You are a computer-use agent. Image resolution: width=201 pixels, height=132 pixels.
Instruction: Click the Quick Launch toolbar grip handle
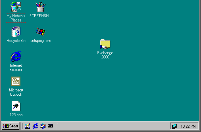[22, 126]
